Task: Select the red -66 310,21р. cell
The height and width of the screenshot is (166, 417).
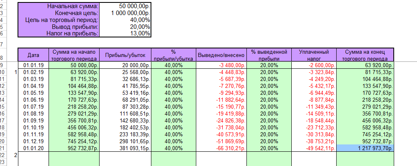Action: [221, 148]
